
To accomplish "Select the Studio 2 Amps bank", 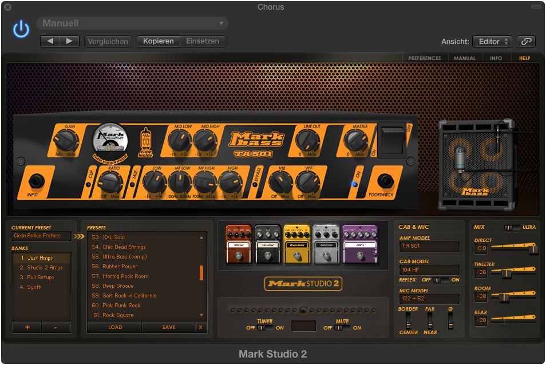I will tap(41, 268).
